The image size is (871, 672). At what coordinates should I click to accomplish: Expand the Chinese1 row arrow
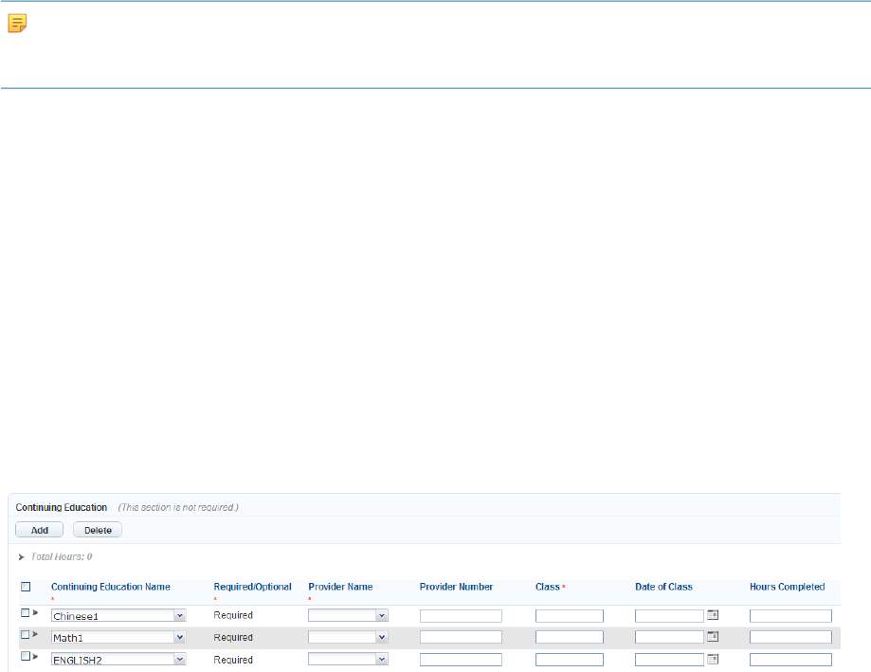point(36,612)
